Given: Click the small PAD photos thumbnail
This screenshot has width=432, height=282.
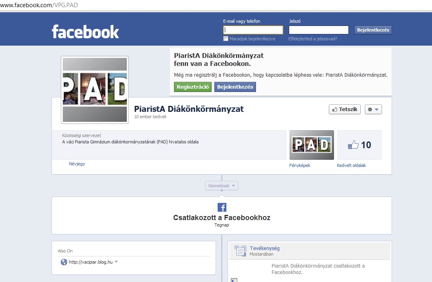Looking at the screenshot, I should coord(312,145).
